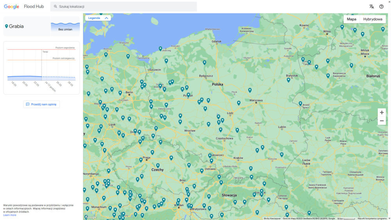This screenshot has width=391, height=220.
Task: Open the Learn more link
Action: tap(10, 215)
